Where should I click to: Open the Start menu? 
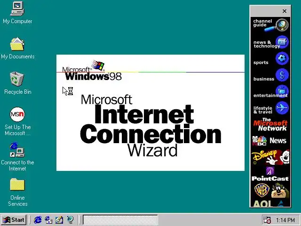14,220
